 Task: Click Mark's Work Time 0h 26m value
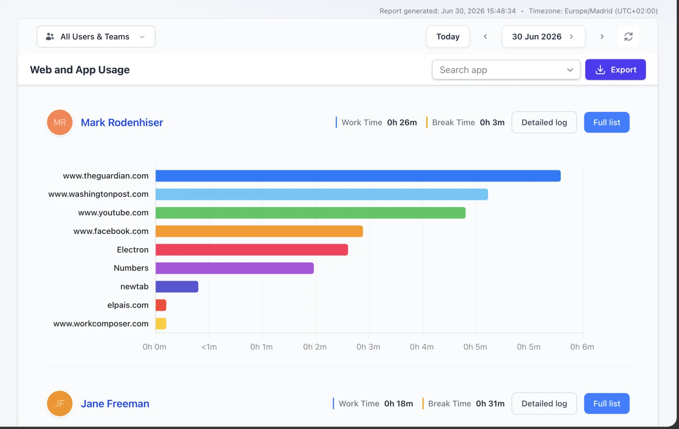(x=402, y=123)
